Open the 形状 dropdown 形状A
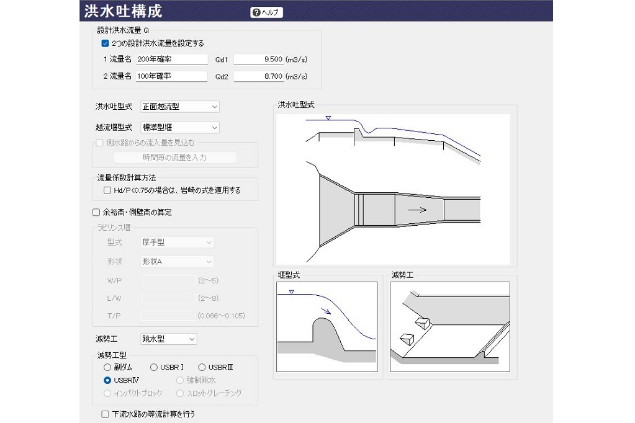This screenshot has height=423, width=635. point(177,262)
